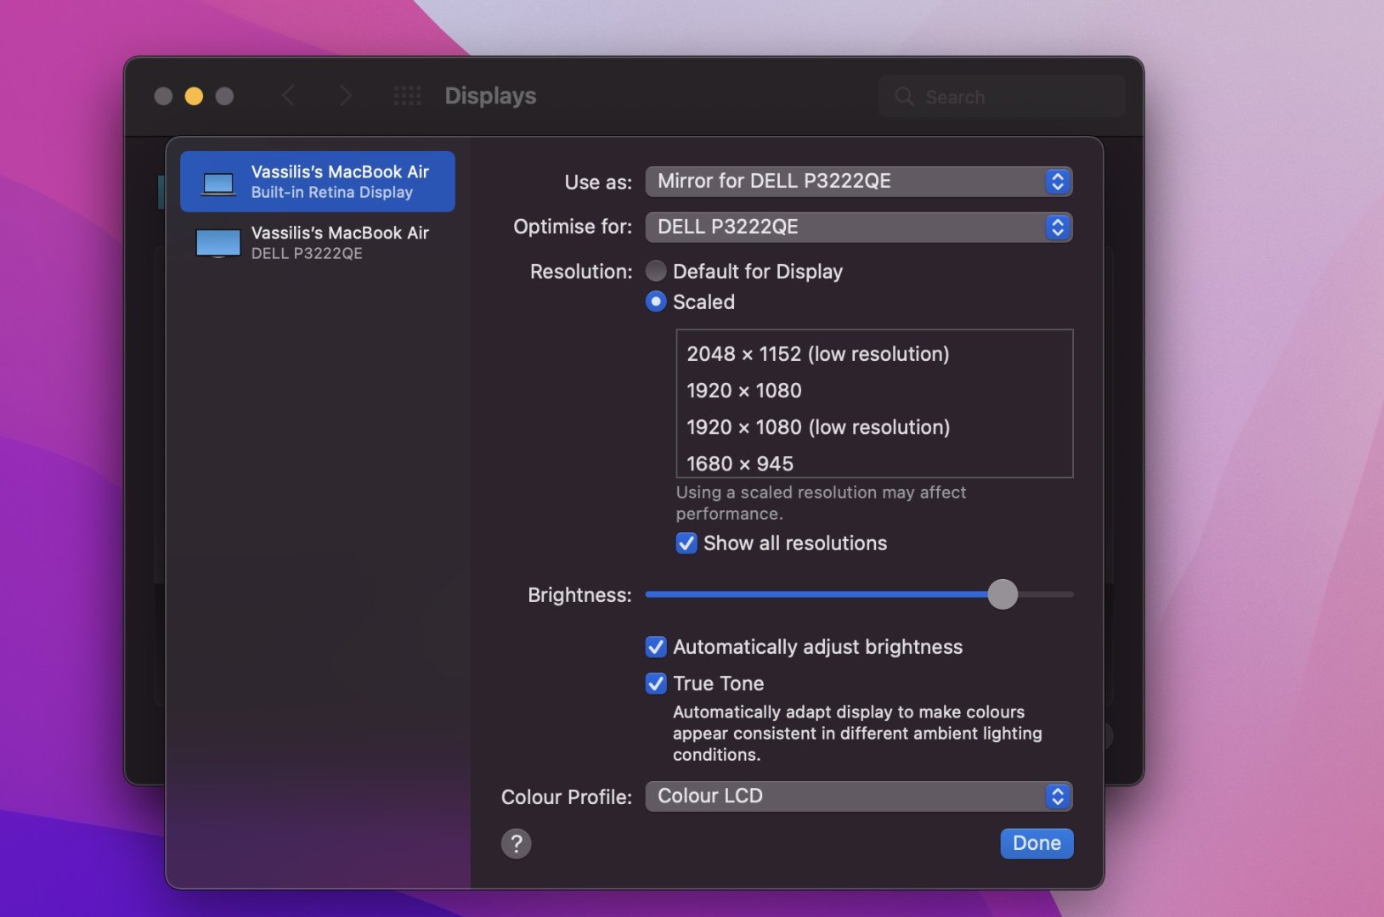Viewport: 1384px width, 917px height.
Task: Click the yellow minimize window button
Action: 194,96
